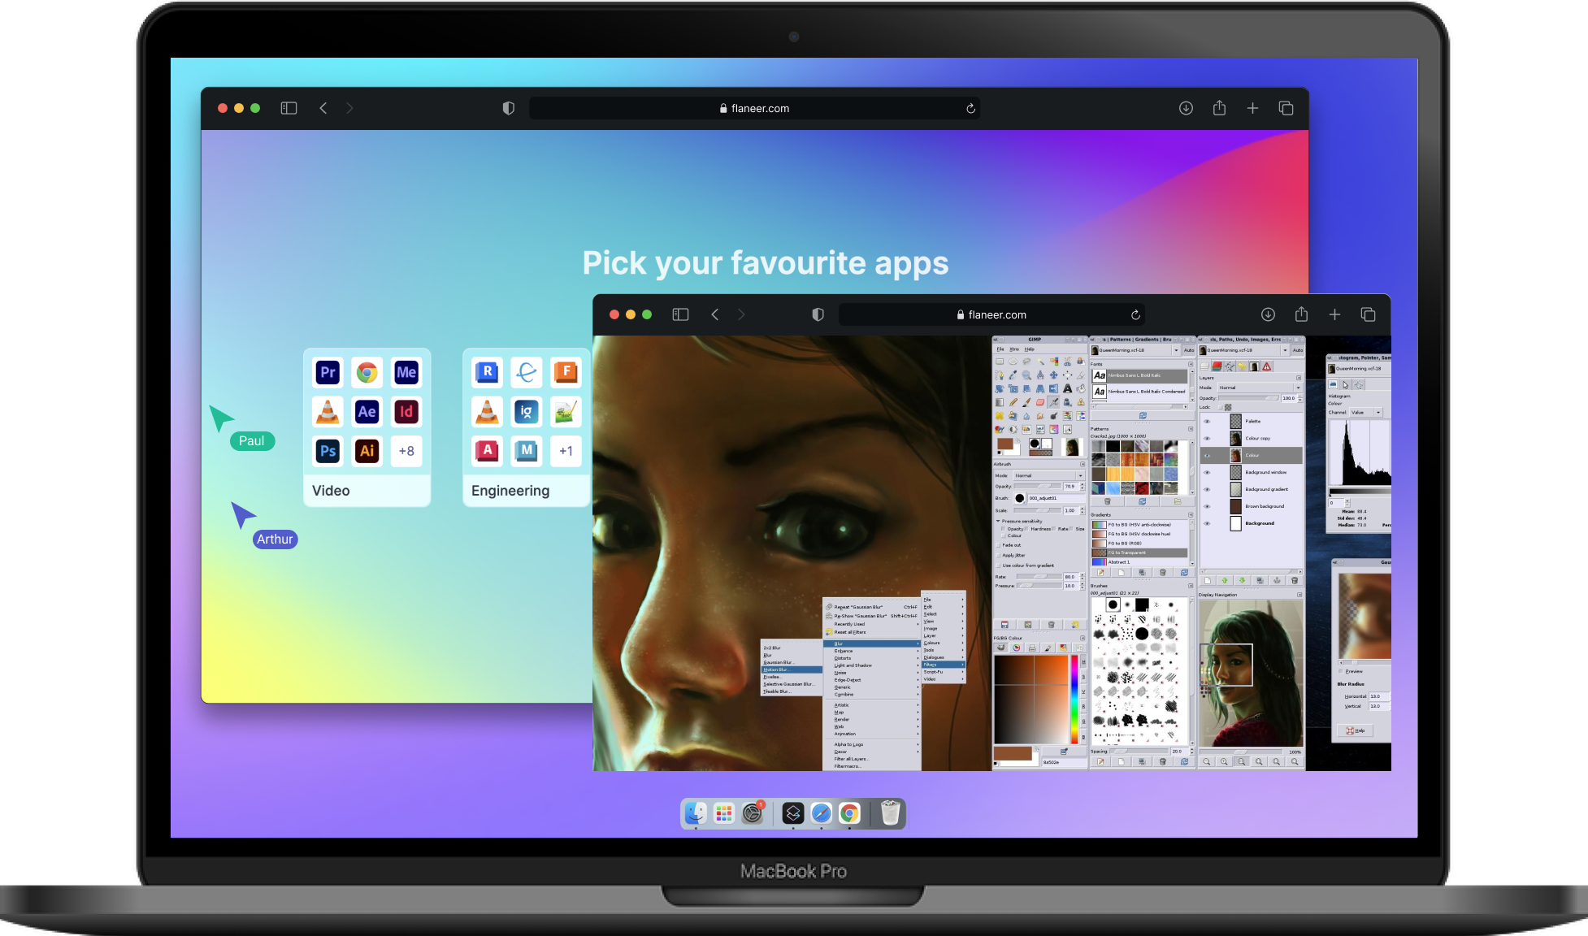
Task: Click the brown foreground colour swatch
Action: pos(1004,444)
